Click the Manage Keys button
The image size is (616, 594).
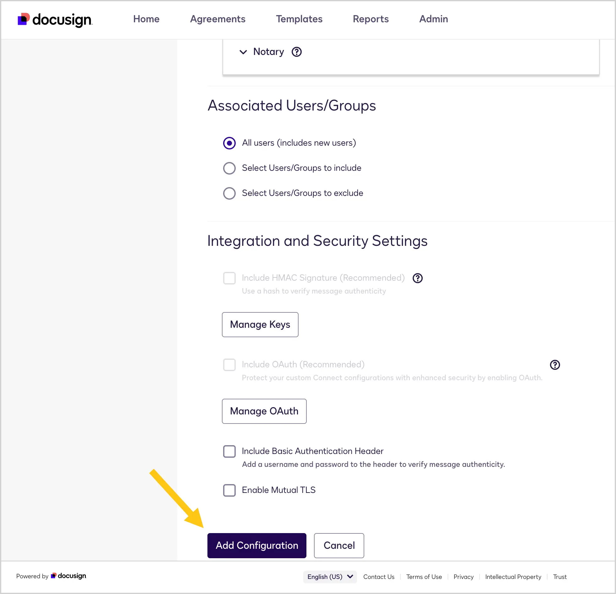(260, 325)
